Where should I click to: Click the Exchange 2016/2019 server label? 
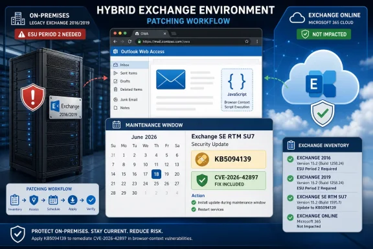coord(65,108)
